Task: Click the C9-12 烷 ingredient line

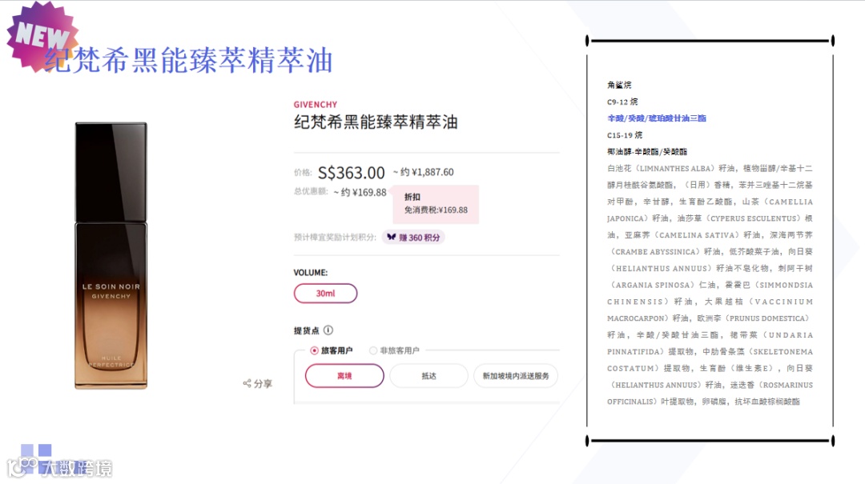Action: coord(622,102)
